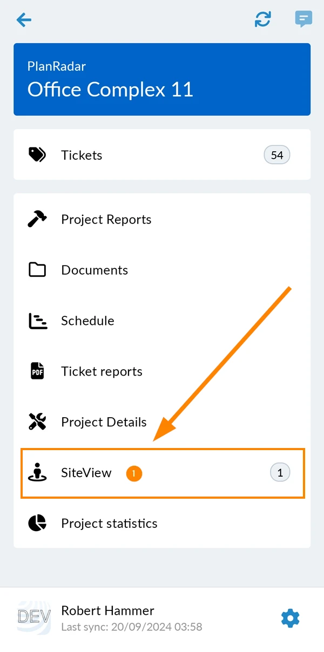This screenshot has width=324, height=652.
Task: Click the DEV user avatar thumbnail
Action: pos(34,617)
